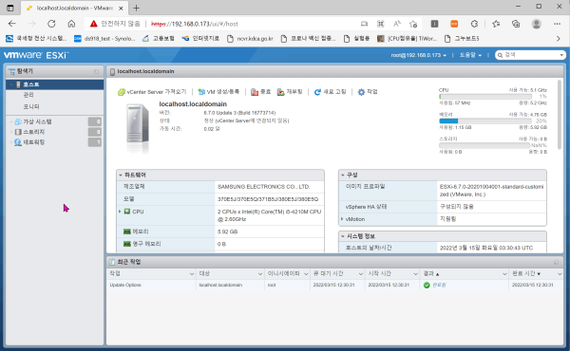570x351 pixels.
Task: Open browser extensions puzzle icon
Action: pos(474,24)
